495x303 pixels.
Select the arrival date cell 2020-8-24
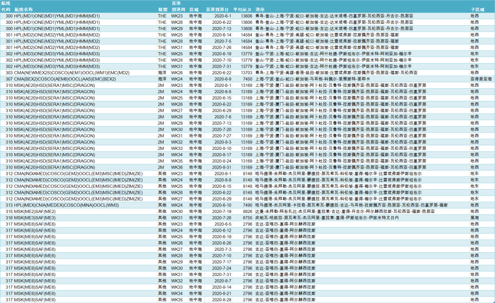tap(222, 161)
